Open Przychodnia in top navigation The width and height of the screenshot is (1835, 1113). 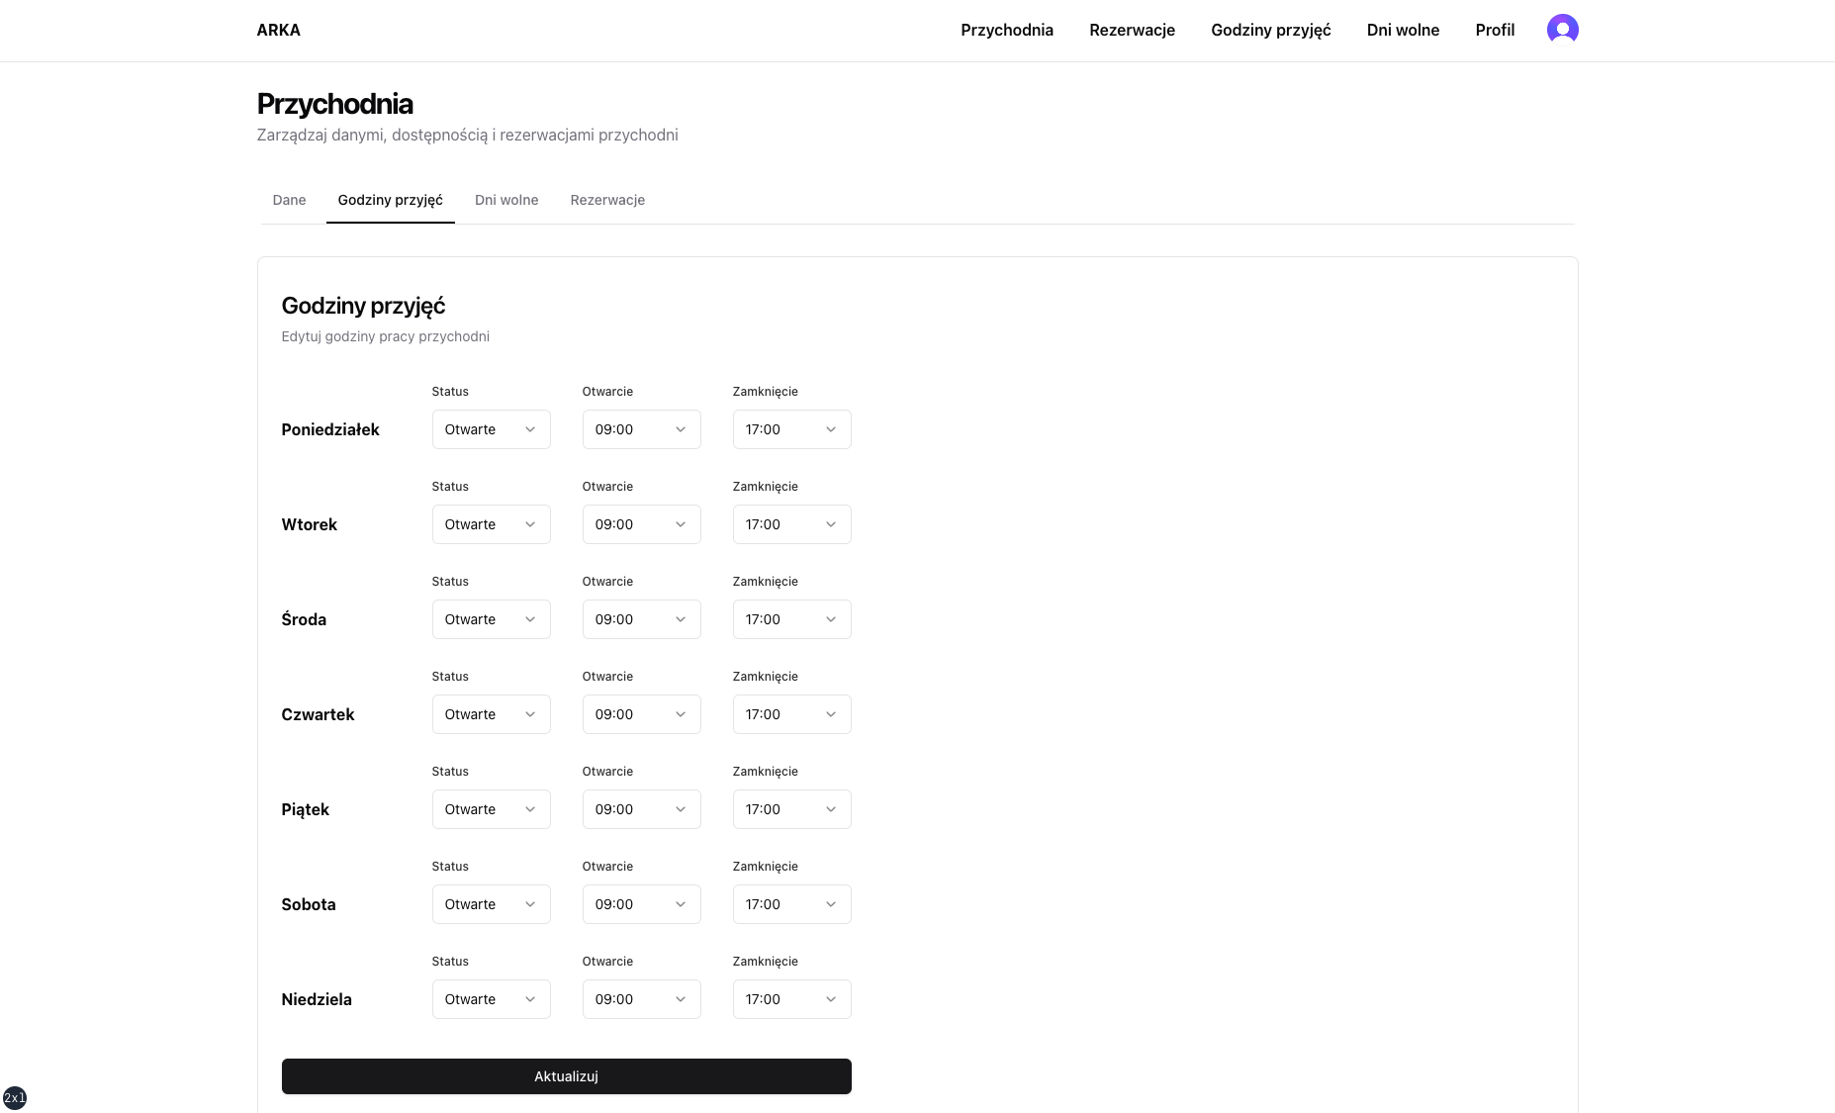tap(1006, 30)
